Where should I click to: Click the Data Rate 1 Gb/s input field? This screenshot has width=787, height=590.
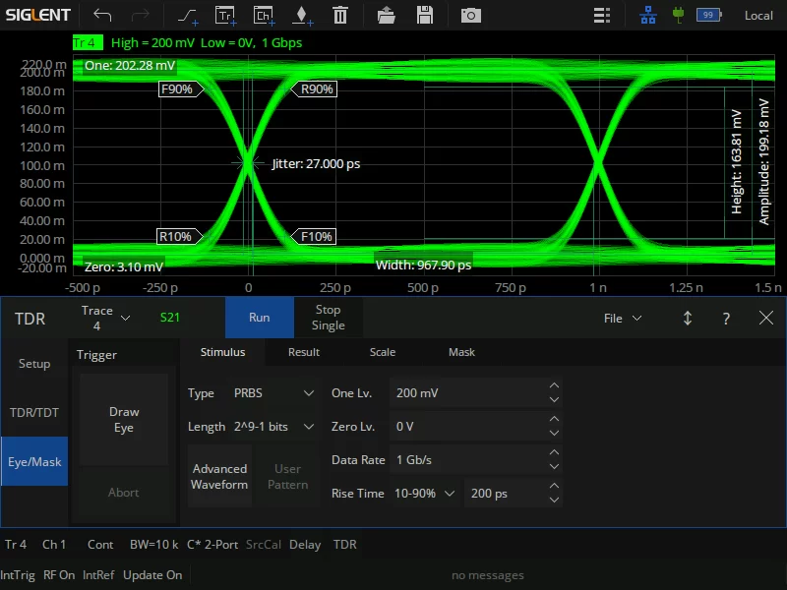pos(467,460)
